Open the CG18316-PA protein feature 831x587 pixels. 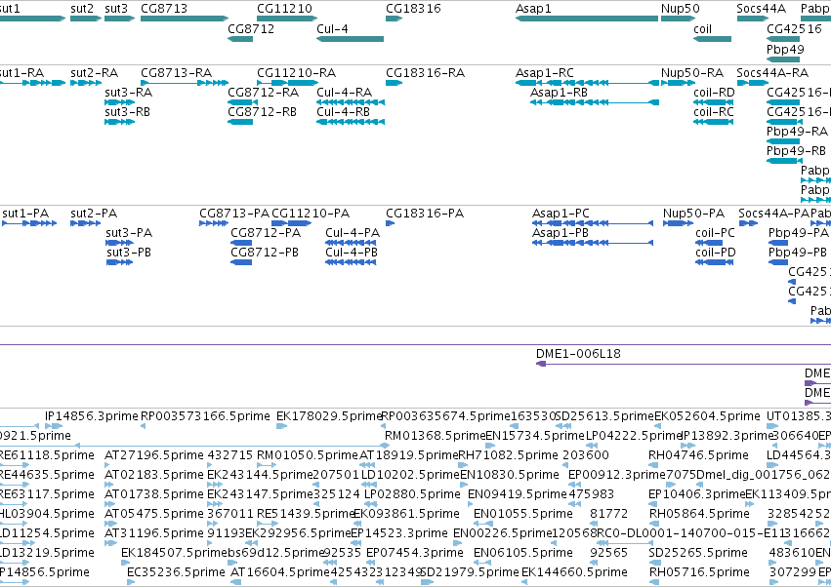click(390, 223)
